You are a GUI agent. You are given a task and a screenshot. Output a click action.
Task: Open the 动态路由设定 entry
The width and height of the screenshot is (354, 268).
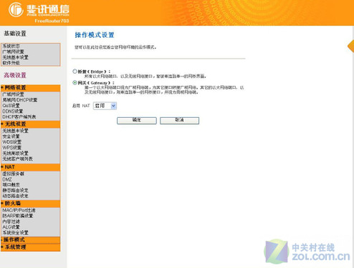click(15, 196)
